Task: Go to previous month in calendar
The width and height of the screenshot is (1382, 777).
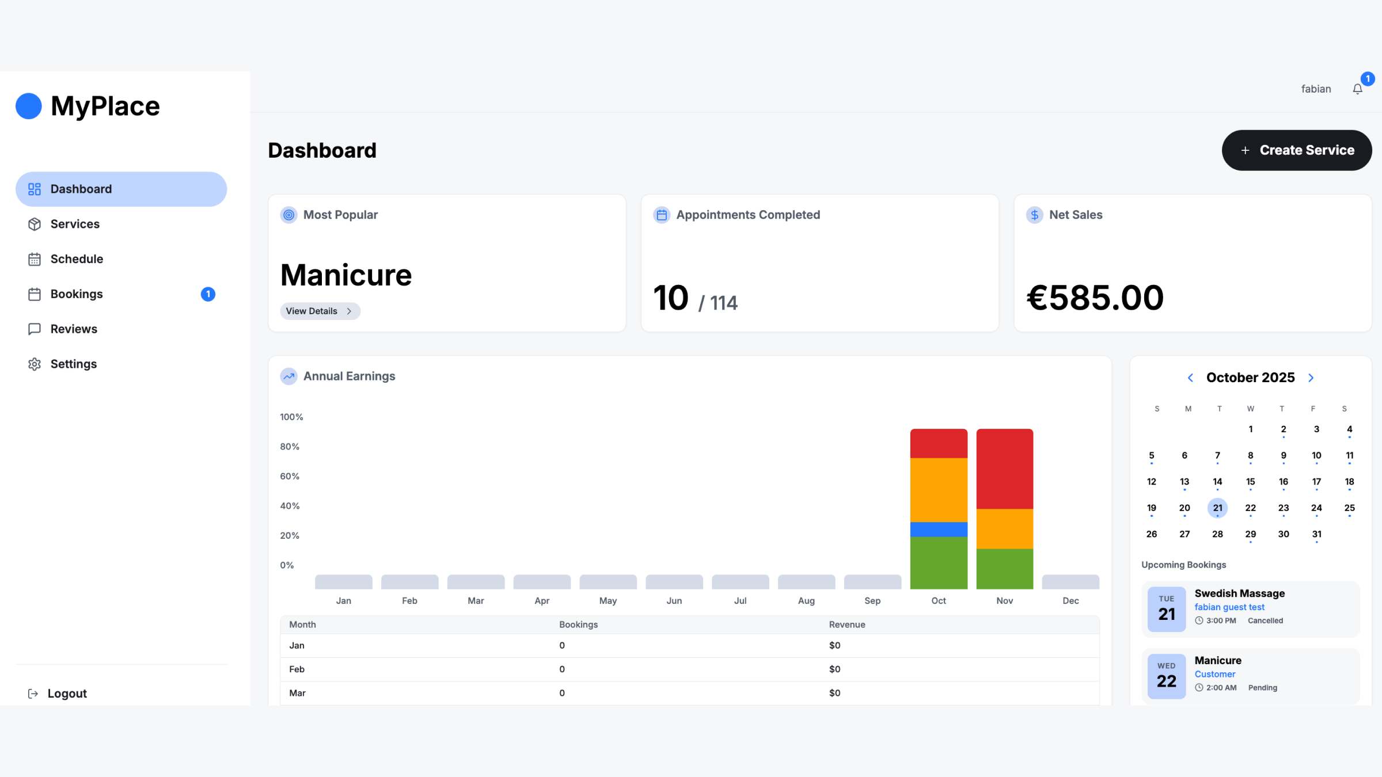Action: pyautogui.click(x=1190, y=378)
